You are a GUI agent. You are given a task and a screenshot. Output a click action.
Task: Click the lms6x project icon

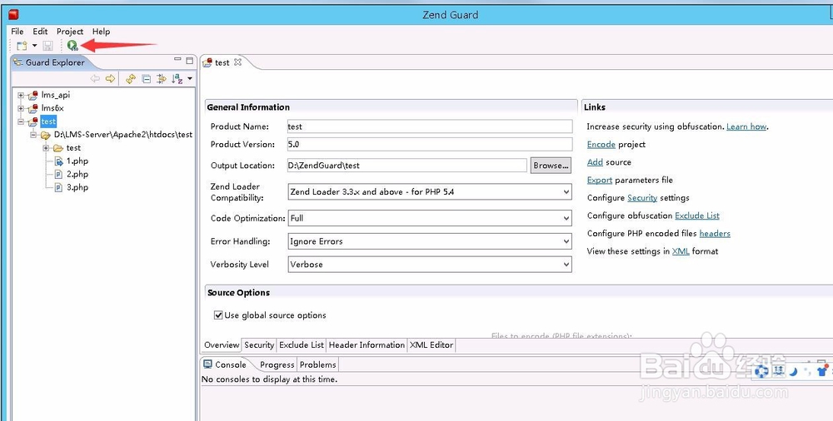click(33, 108)
